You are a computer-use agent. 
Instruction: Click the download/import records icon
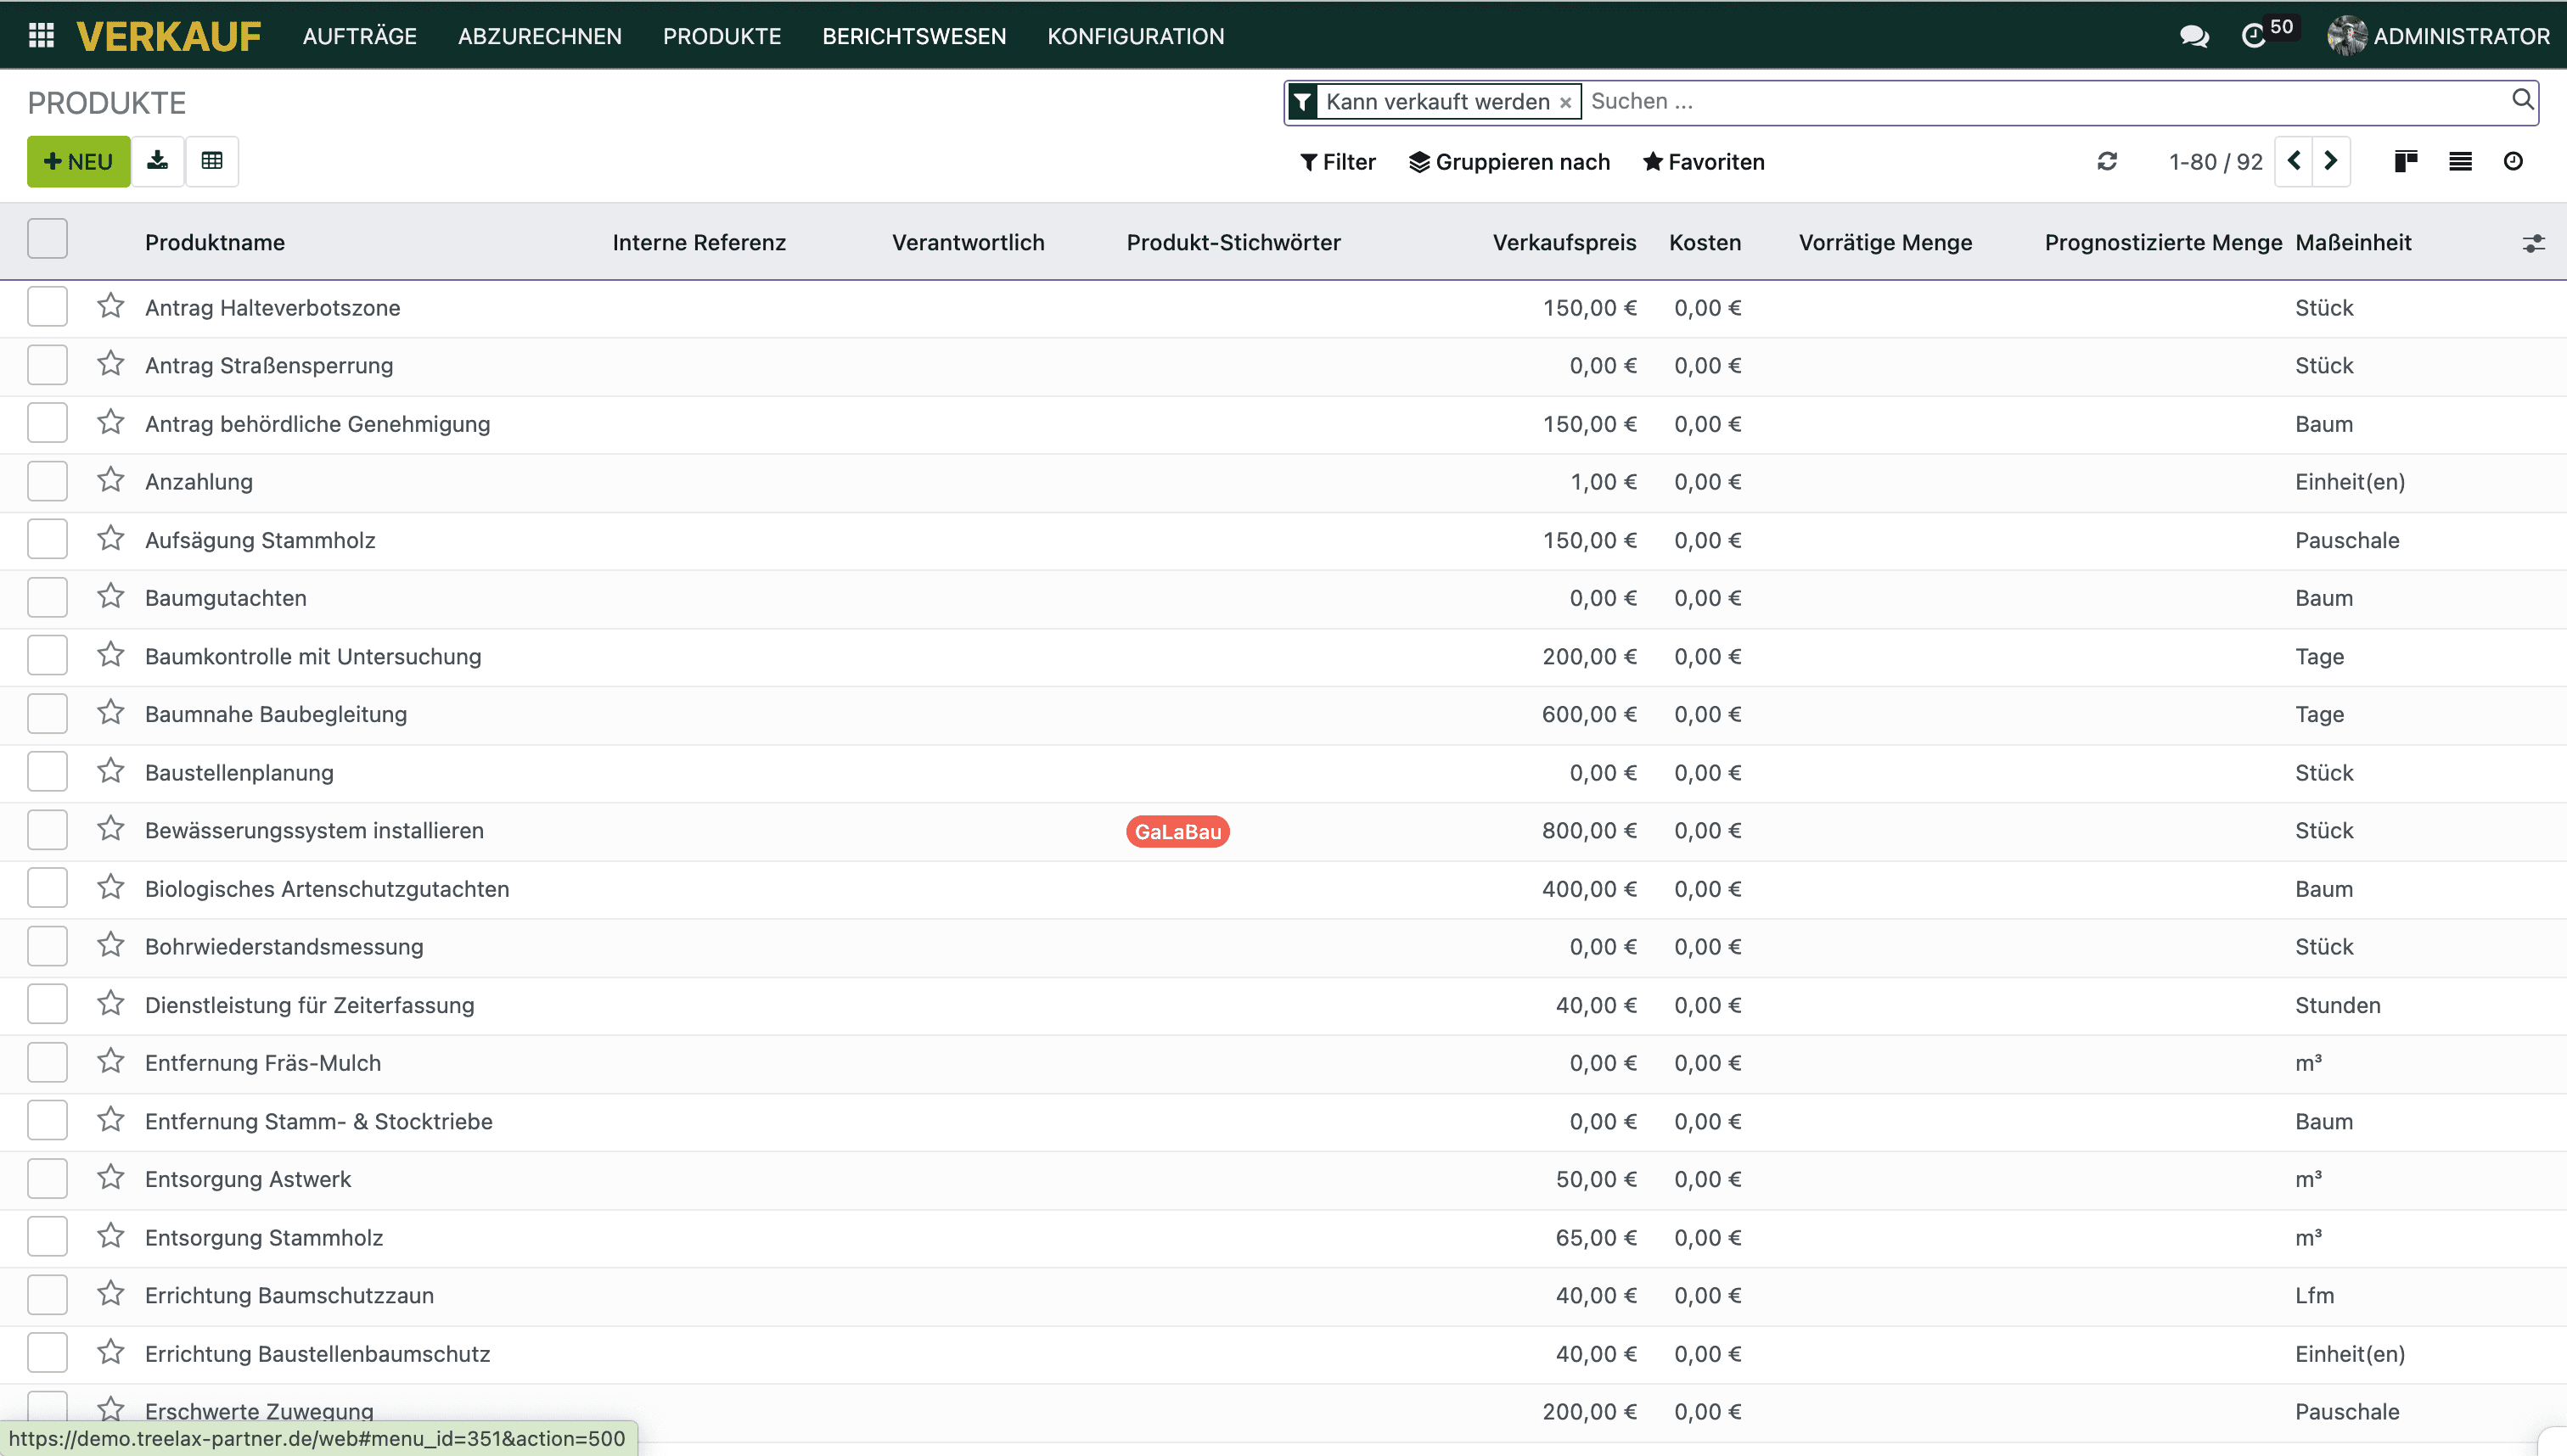157,161
